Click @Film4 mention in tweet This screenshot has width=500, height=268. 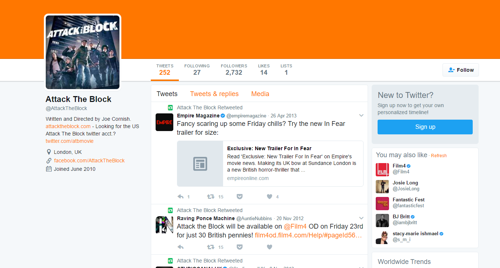(295, 226)
